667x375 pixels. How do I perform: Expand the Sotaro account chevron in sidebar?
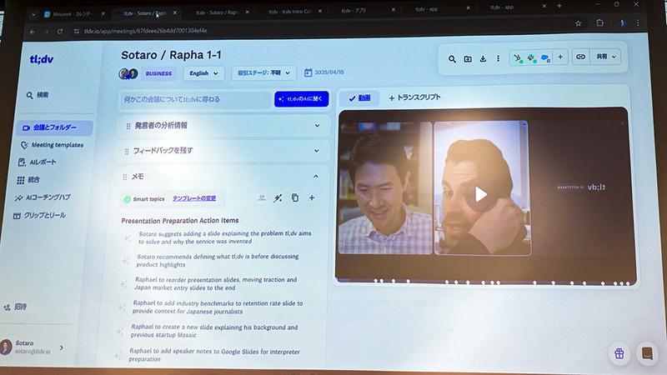click(x=62, y=347)
